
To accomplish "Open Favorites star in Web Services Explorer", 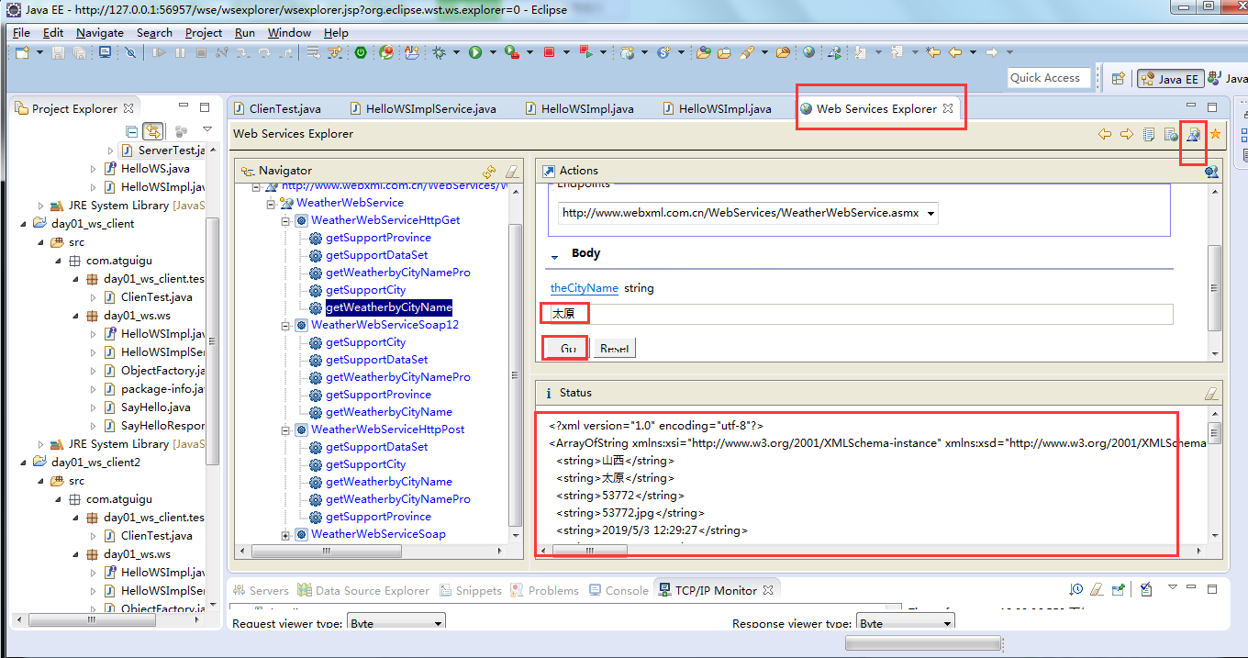I will pyautogui.click(x=1215, y=134).
